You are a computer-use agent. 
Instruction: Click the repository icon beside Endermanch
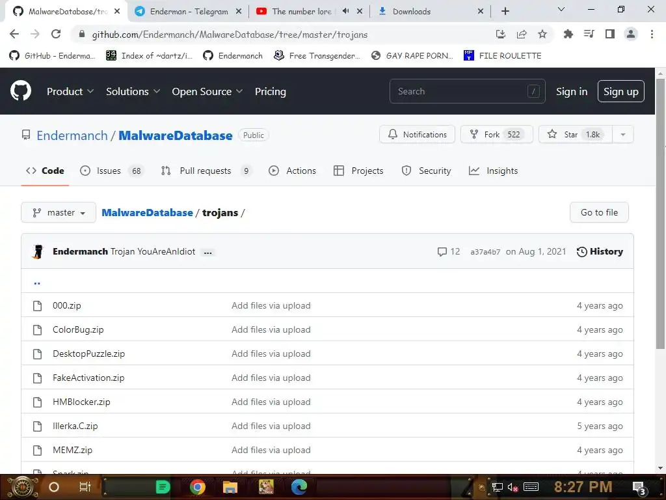[26, 135]
